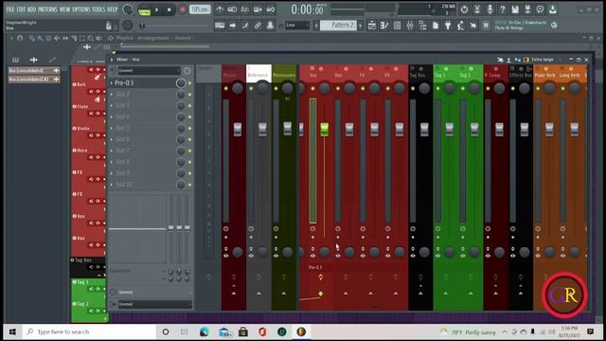
Task: Open the Mixer view icon
Action: coord(410,26)
